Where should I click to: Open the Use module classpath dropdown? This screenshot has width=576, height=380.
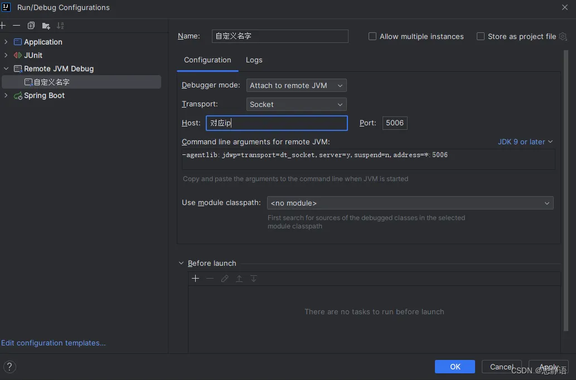(x=410, y=203)
